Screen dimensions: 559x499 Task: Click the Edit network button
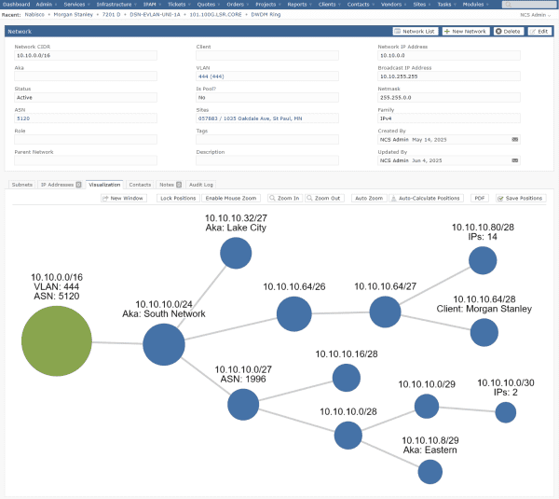539,32
